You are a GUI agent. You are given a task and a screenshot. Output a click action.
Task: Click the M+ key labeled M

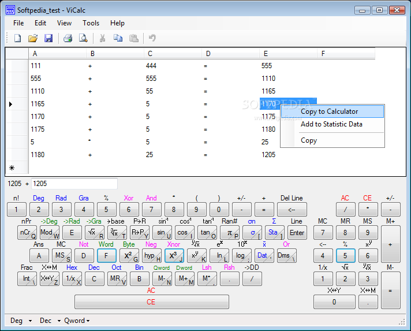[x=185, y=279]
